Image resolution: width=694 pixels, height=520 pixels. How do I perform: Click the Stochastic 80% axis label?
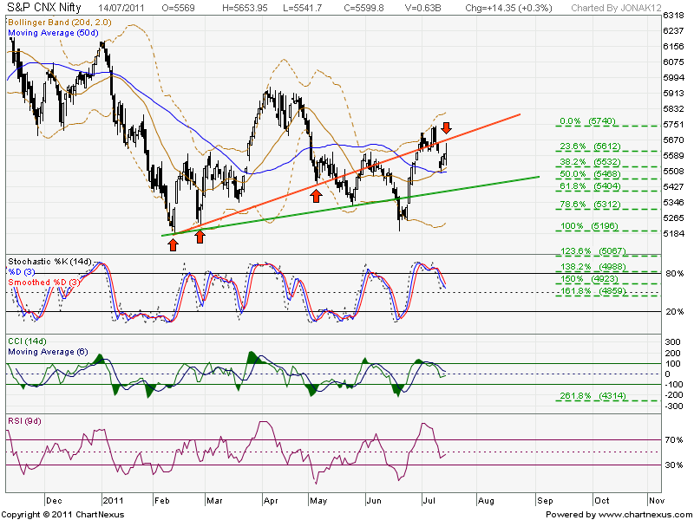(675, 274)
